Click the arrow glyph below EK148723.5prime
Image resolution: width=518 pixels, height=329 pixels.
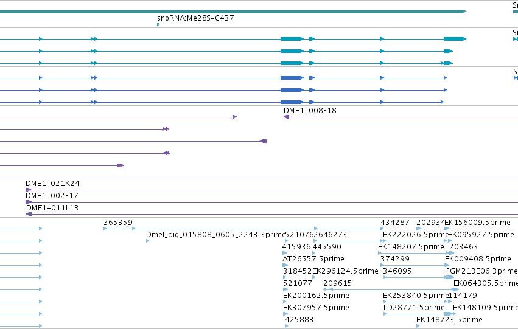[418, 326]
